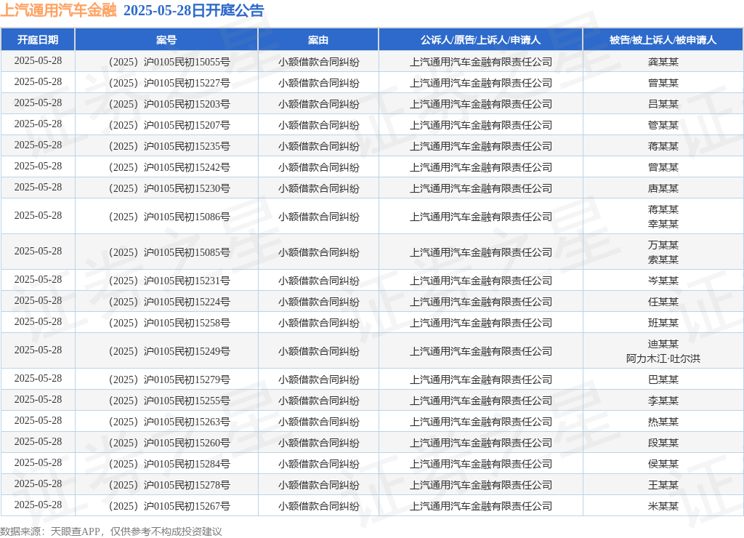Screen dimensions: 744x538
Task: Click the 案由 column header
Action: pyautogui.click(x=318, y=40)
